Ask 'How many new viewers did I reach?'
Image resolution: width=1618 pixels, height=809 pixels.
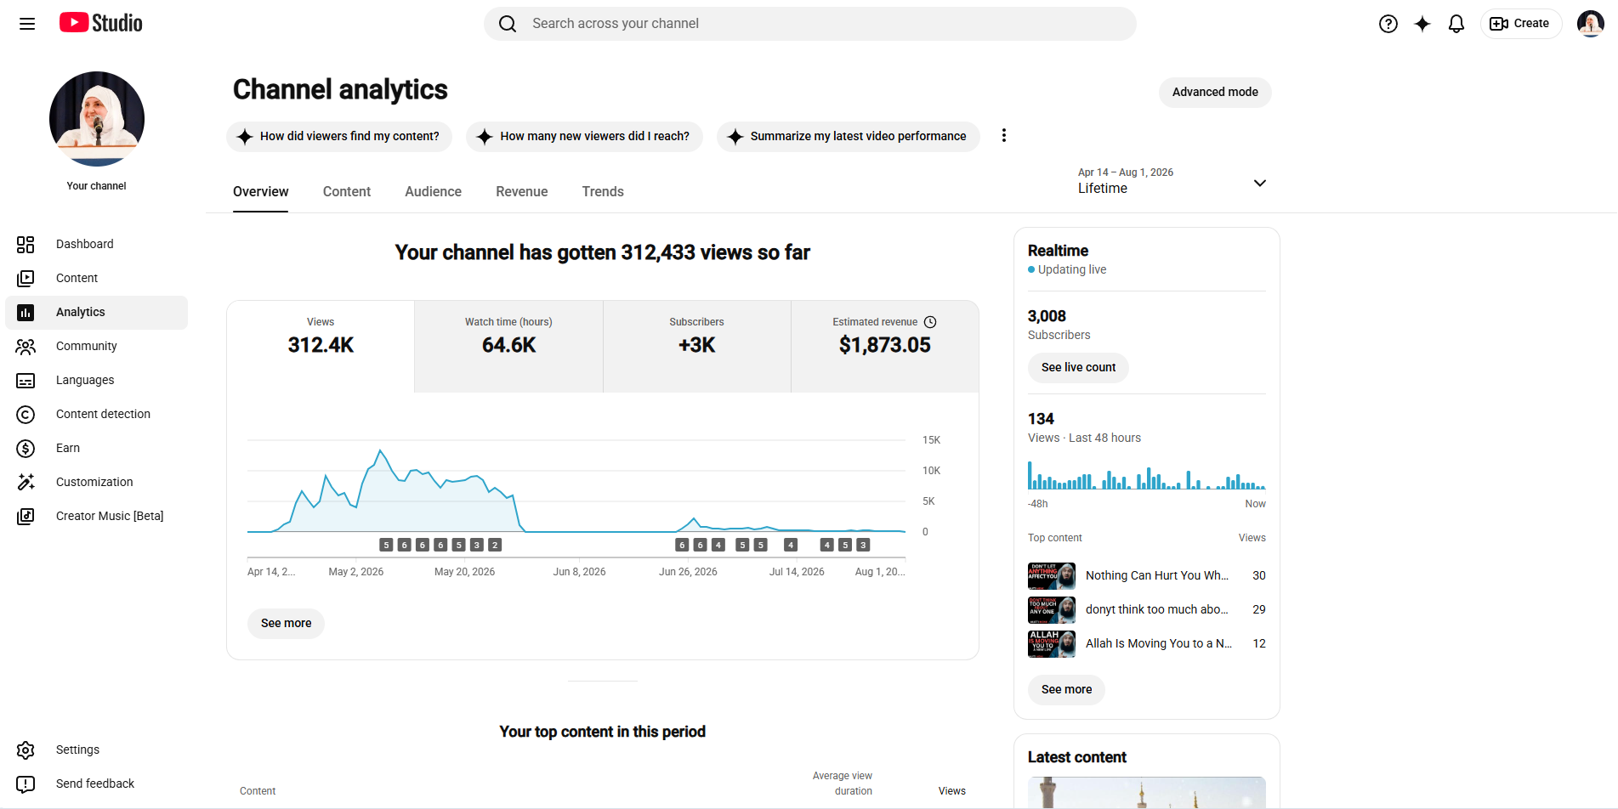point(584,136)
